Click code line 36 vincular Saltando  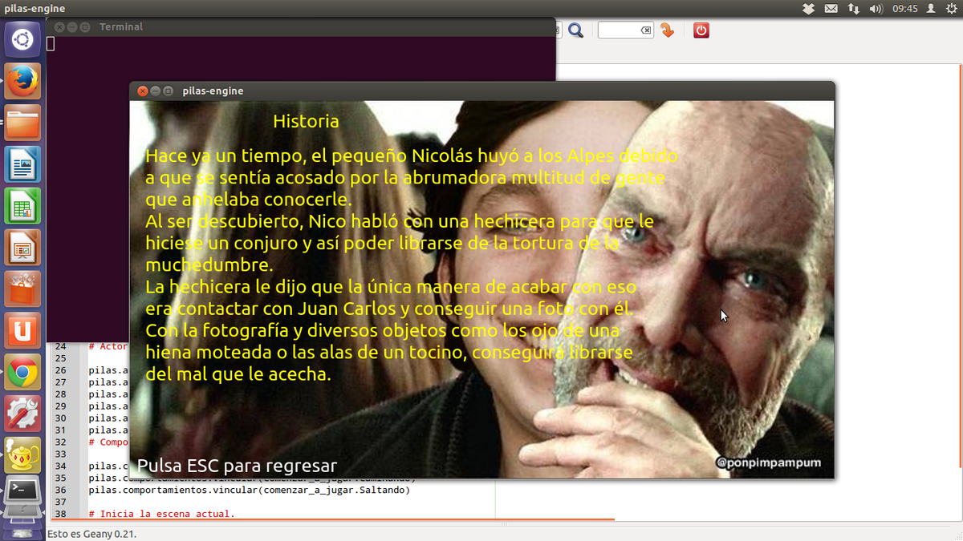coord(249,490)
